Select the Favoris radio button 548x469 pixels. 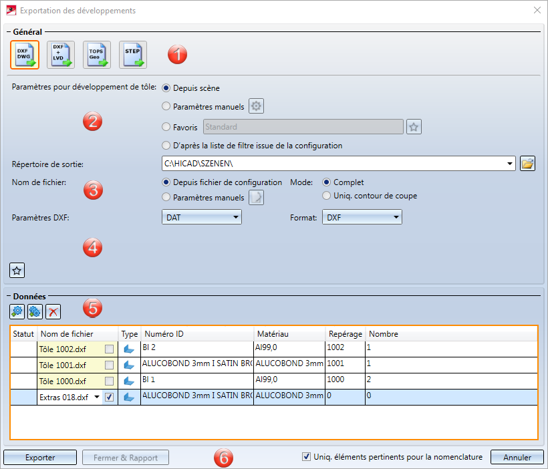pyautogui.click(x=166, y=127)
